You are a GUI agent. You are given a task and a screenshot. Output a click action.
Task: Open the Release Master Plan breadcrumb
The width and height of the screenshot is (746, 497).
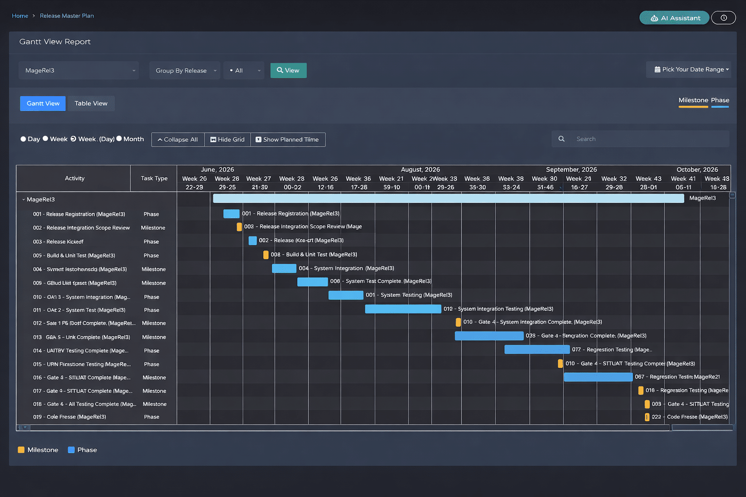click(x=67, y=16)
